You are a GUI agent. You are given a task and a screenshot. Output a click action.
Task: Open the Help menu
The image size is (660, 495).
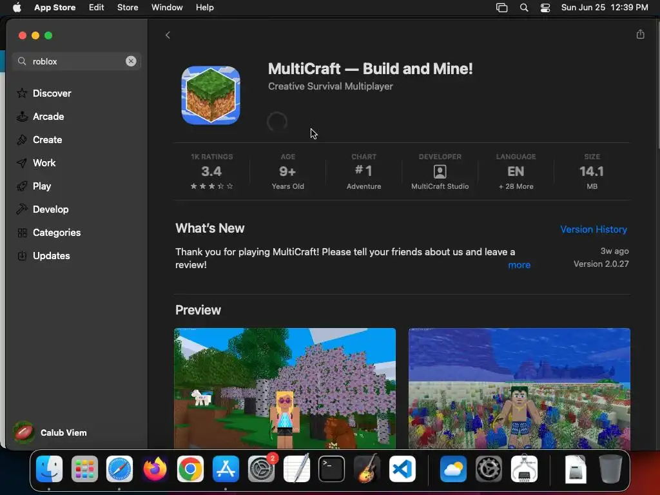(x=204, y=7)
